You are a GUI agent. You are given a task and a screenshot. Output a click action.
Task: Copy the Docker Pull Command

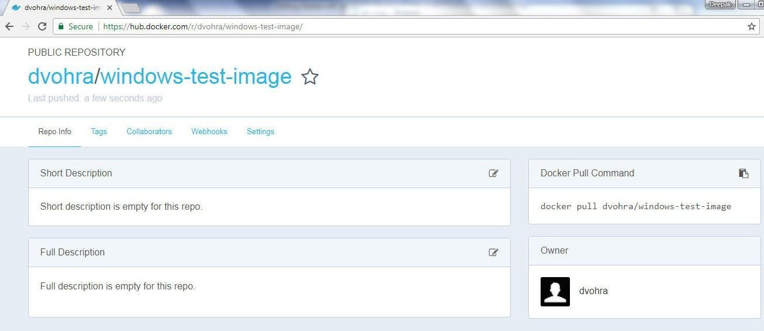(x=743, y=173)
